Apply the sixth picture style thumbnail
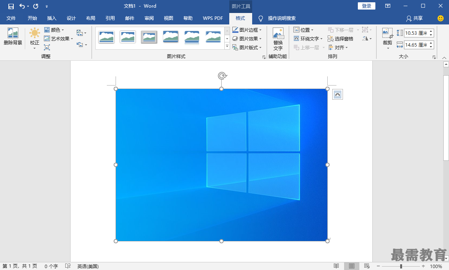This screenshot has width=449, height=270. [x=213, y=37]
